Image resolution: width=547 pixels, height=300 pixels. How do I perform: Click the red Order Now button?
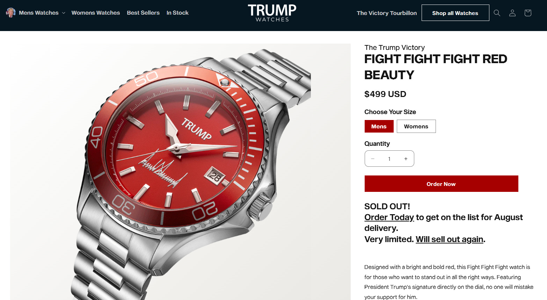[441, 184]
